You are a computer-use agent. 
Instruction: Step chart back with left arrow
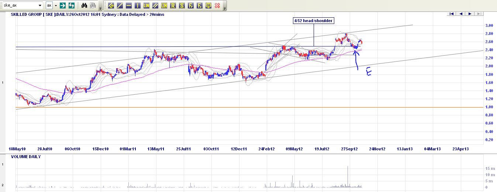pos(460,14)
